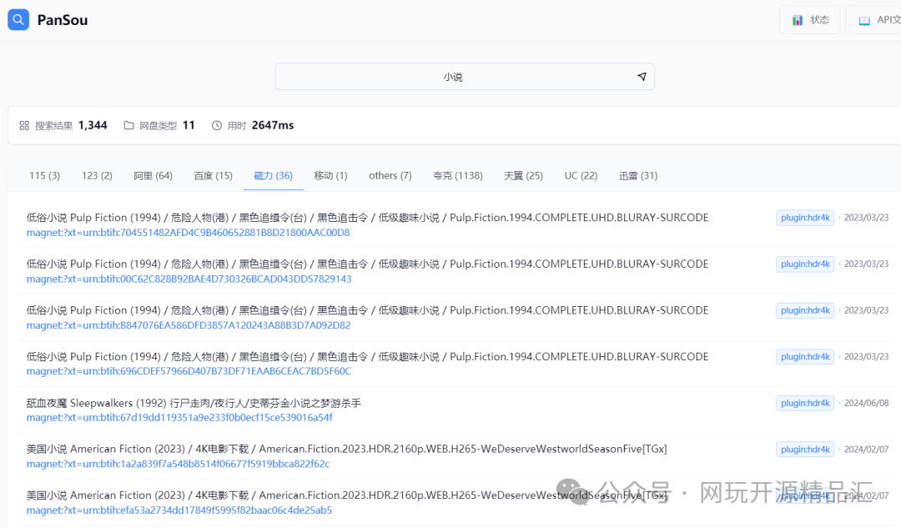Click the paper-plane send icon in the search bar
This screenshot has height=528, width=901.
[x=642, y=76]
